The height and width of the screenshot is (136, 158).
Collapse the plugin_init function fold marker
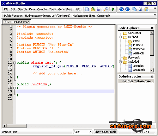point(15,63)
